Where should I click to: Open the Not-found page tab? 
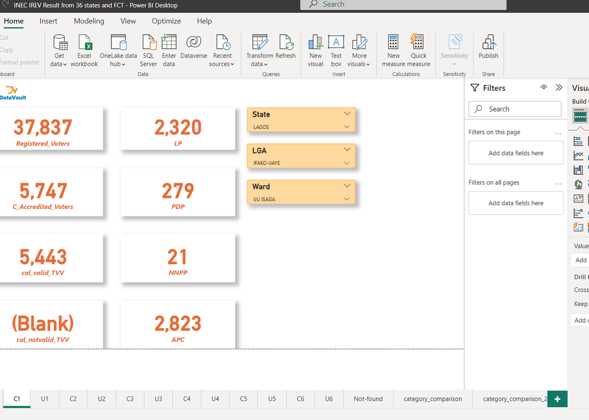pyautogui.click(x=368, y=399)
